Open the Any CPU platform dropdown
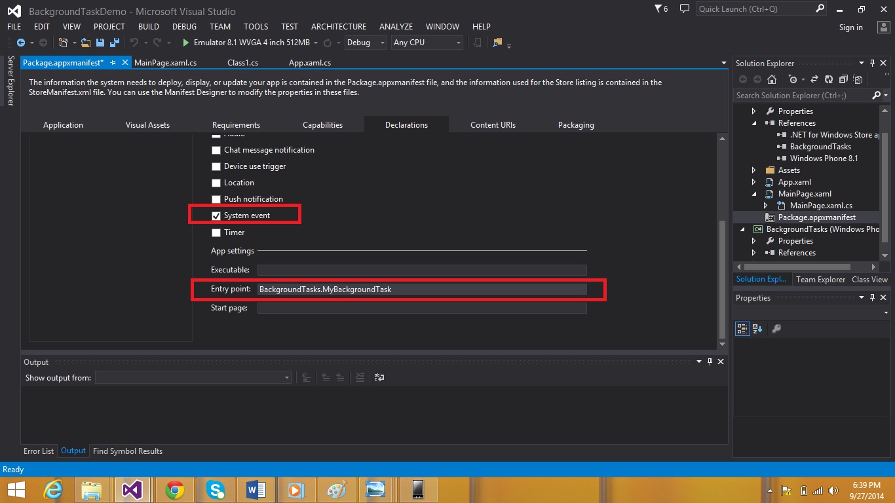The height and width of the screenshot is (503, 895). [x=427, y=43]
